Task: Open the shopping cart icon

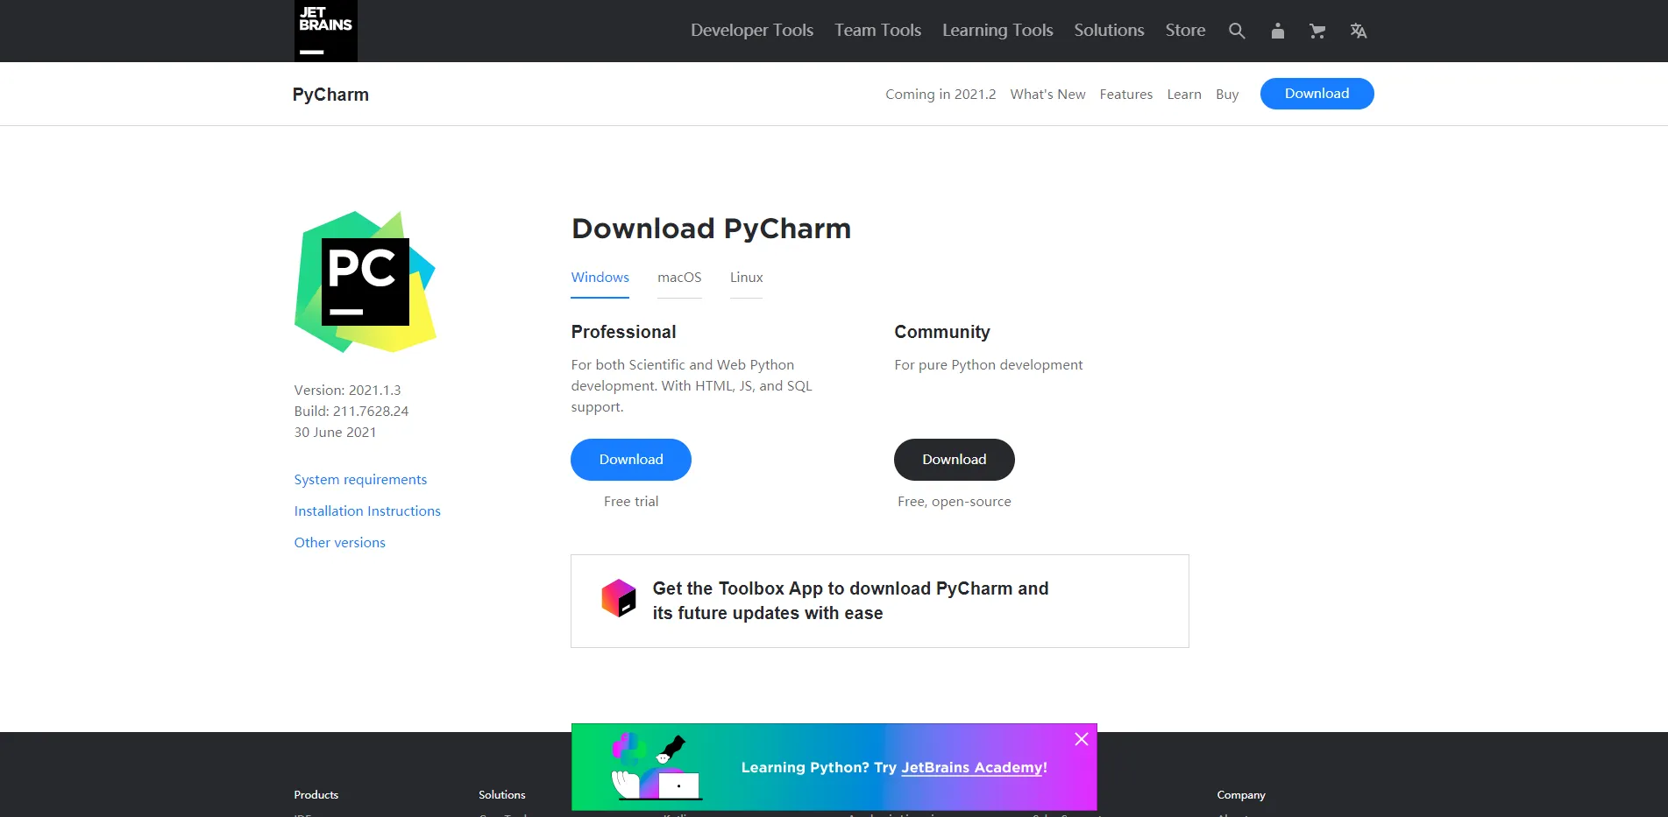Action: click(1317, 31)
